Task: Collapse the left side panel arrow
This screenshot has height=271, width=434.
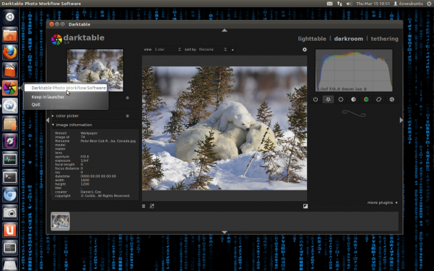Action: [x=48, y=120]
